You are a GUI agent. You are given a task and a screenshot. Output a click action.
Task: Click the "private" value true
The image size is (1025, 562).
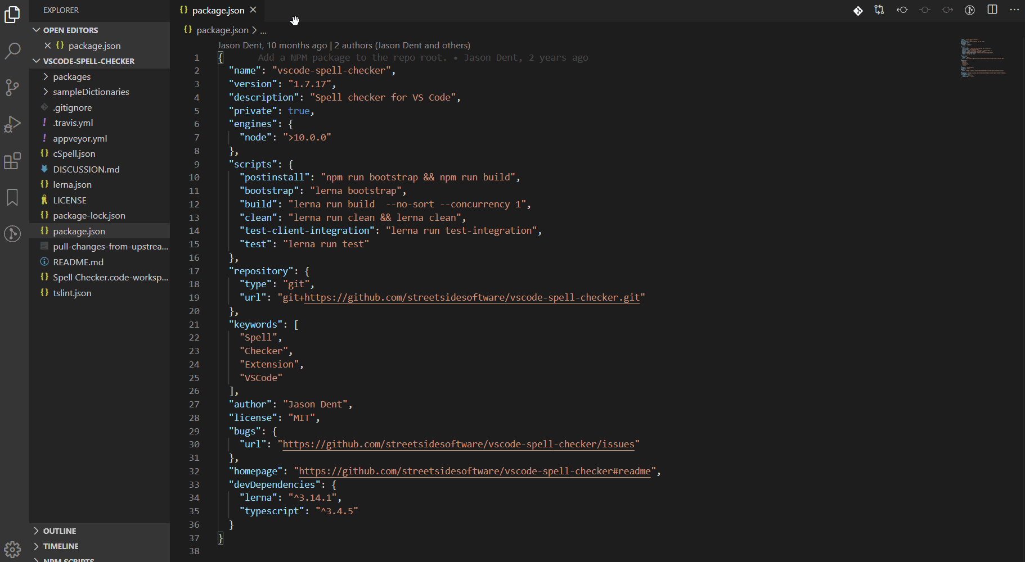[x=299, y=111]
